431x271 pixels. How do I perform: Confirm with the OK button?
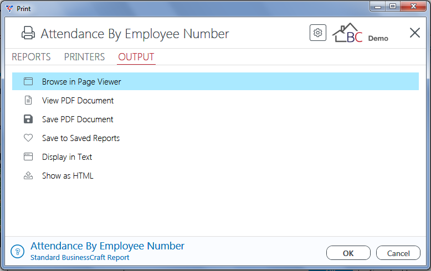[x=348, y=253]
